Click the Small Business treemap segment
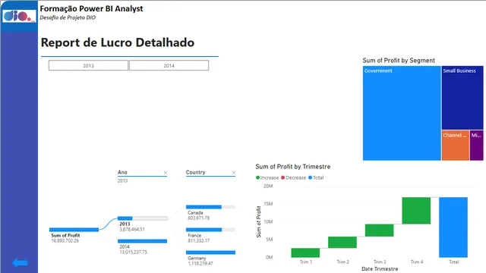 coord(462,98)
